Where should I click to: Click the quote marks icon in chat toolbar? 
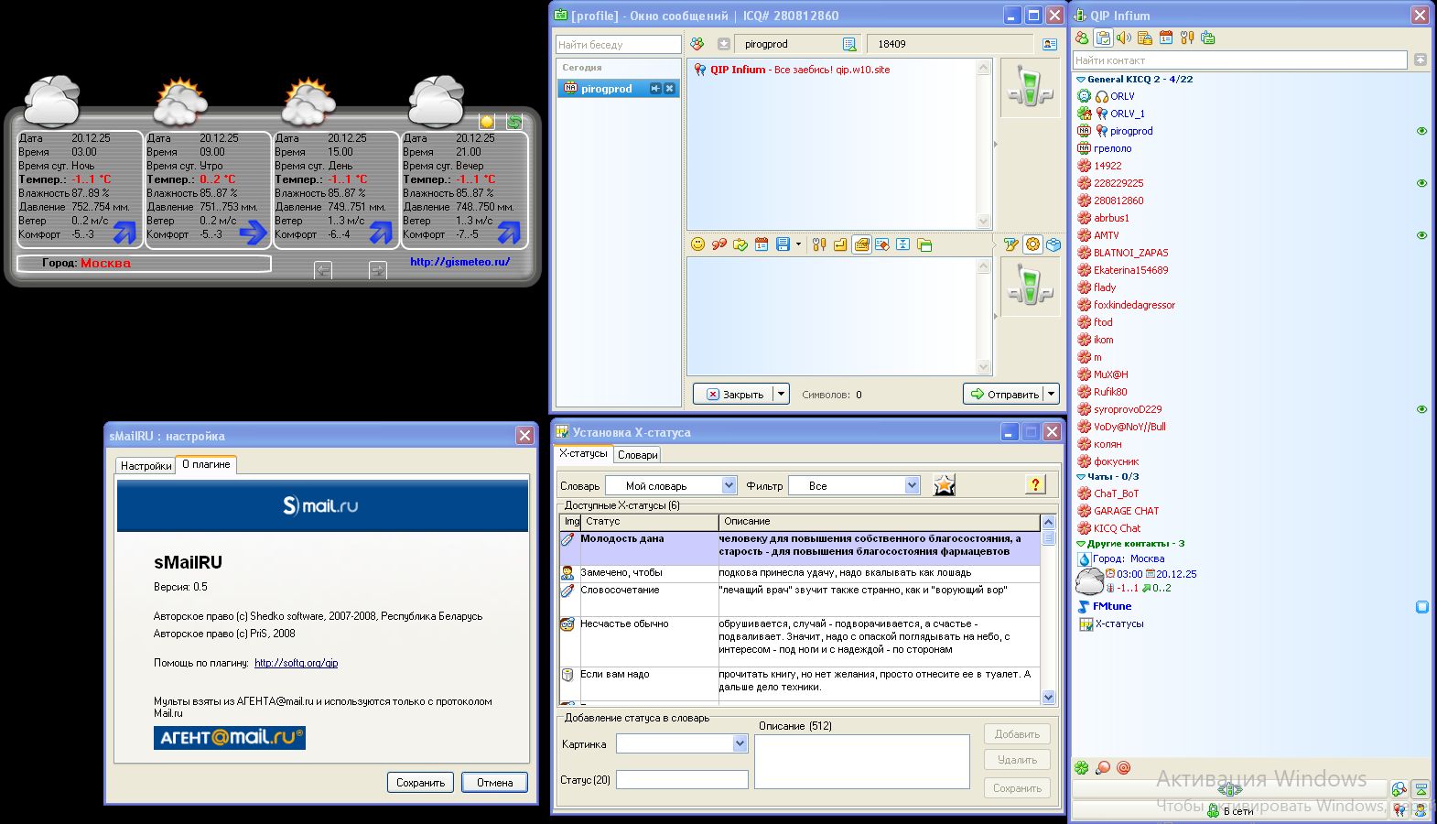coord(719,244)
